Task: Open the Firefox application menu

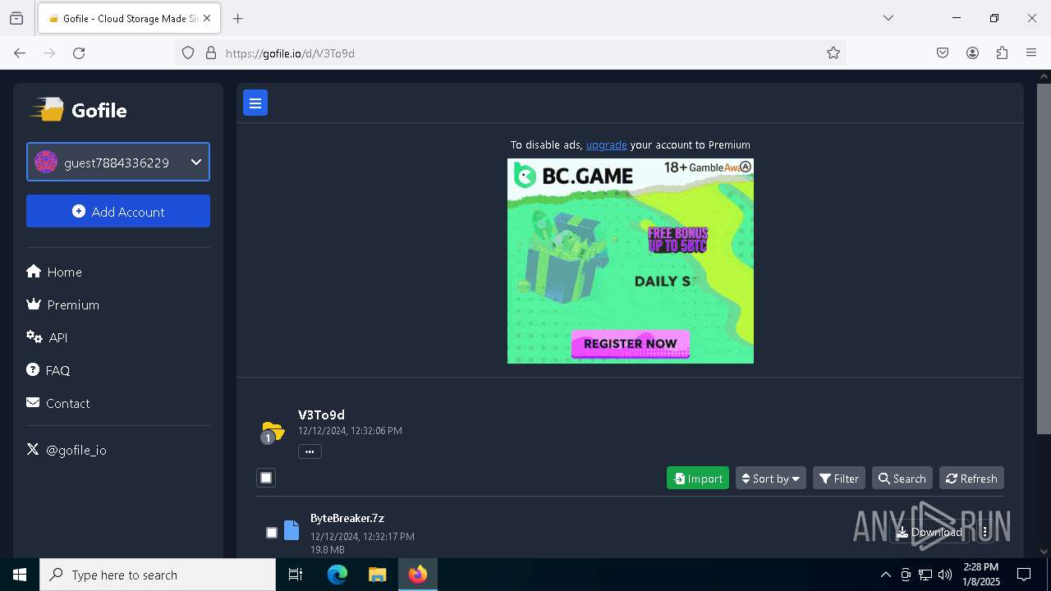Action: 1031,53
